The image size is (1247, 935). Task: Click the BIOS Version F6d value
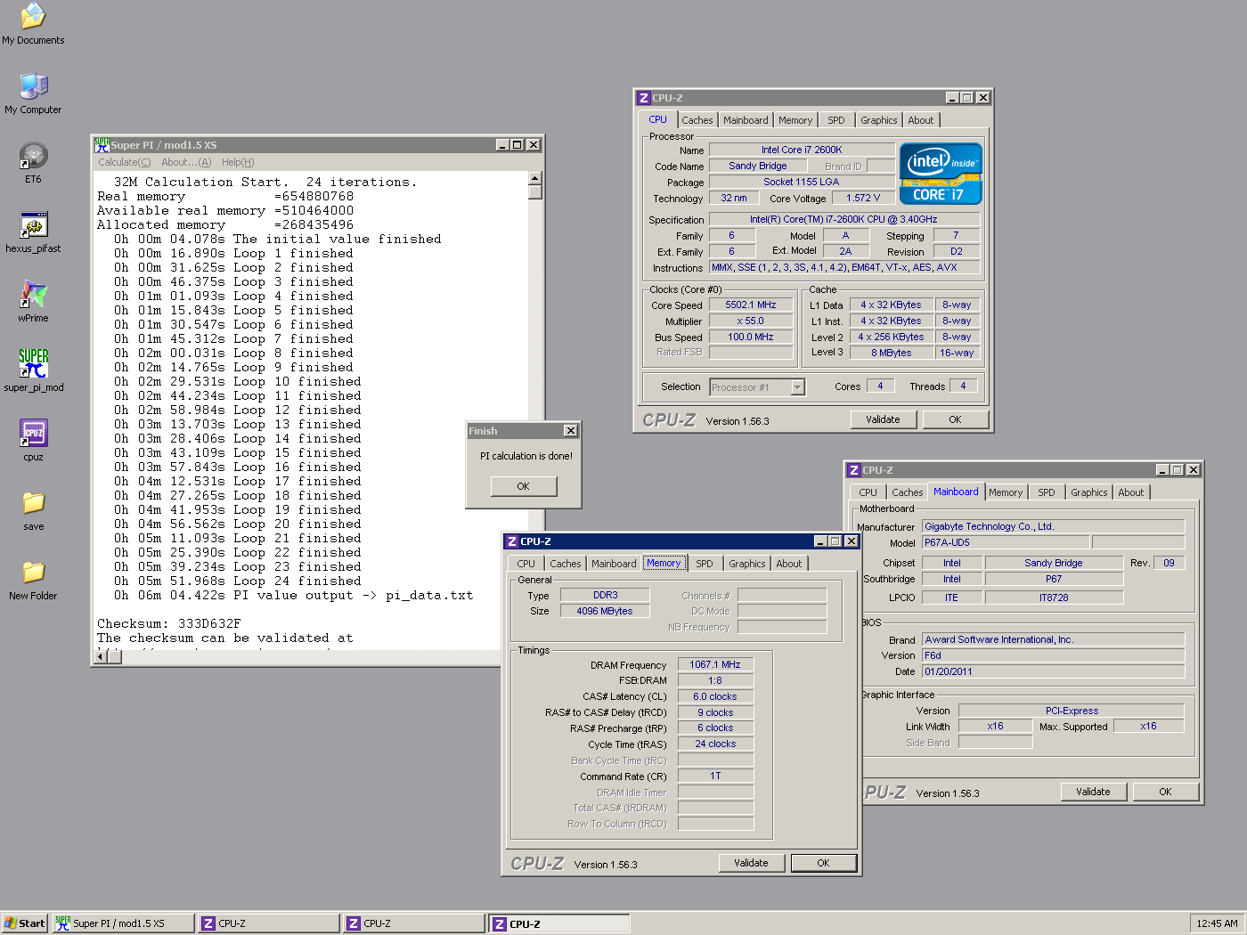pyautogui.click(x=1053, y=655)
